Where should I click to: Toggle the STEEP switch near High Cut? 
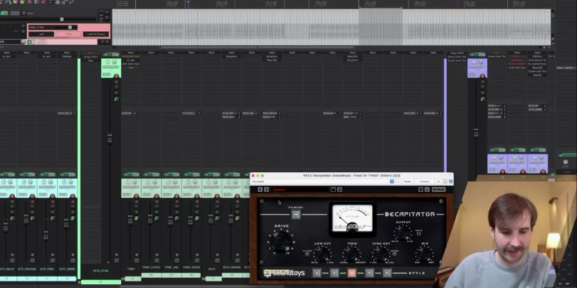tap(394, 254)
